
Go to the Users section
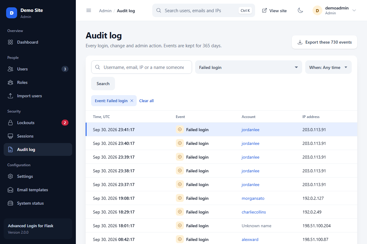point(38,69)
